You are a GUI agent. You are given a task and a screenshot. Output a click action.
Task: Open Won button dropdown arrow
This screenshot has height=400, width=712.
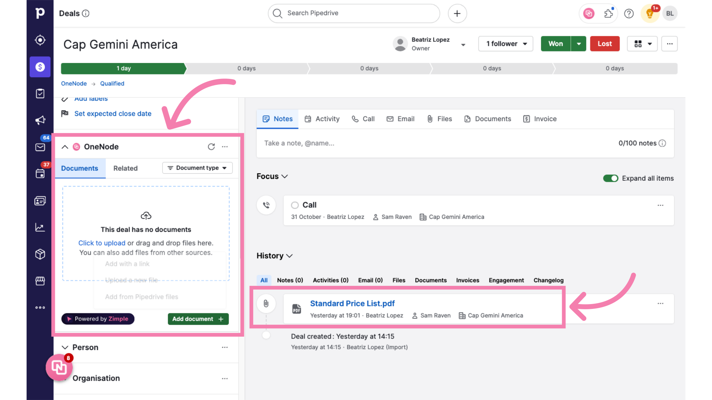(578, 44)
